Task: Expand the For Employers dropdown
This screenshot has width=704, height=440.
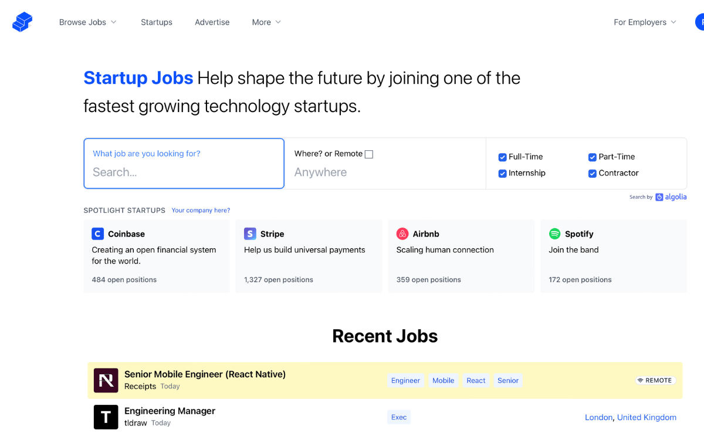Action: (x=645, y=22)
